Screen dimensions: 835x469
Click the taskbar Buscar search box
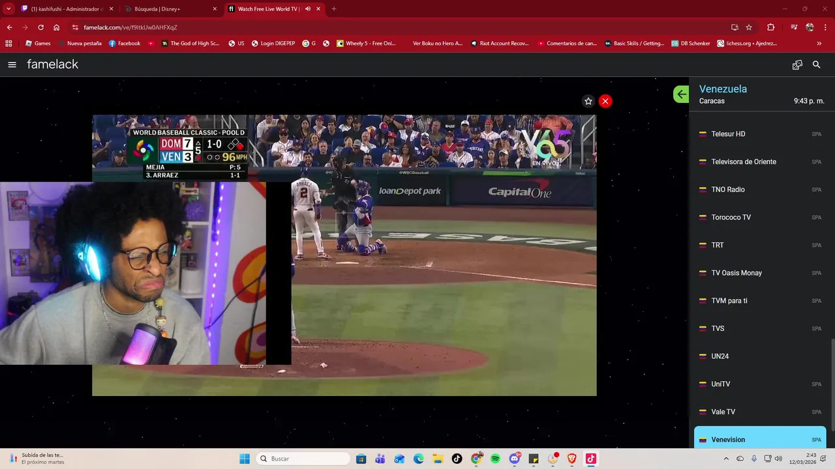click(303, 459)
